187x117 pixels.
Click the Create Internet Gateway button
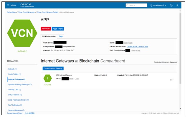[x=53, y=68]
